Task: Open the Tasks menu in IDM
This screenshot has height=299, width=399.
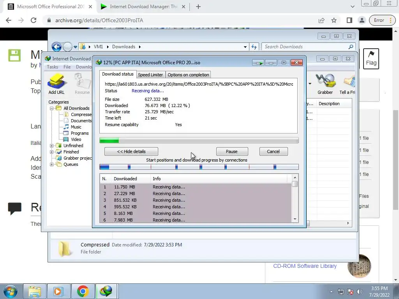Action: pyautogui.click(x=53, y=67)
